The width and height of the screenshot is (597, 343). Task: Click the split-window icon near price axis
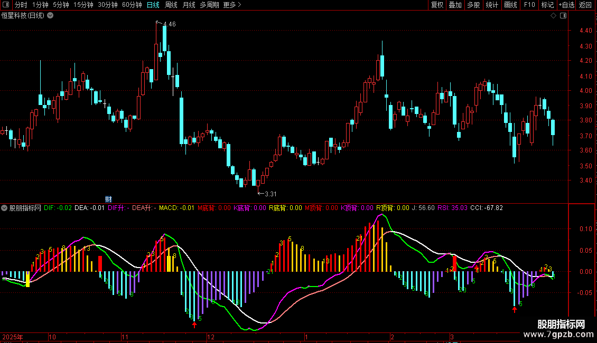click(563, 16)
